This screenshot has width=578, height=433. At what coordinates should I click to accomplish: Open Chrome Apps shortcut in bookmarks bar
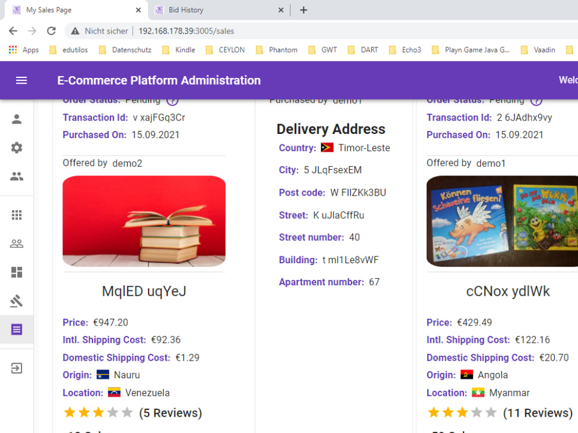24,50
